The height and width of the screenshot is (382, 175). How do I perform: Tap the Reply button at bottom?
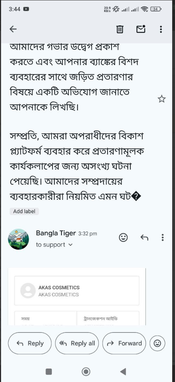30,343
